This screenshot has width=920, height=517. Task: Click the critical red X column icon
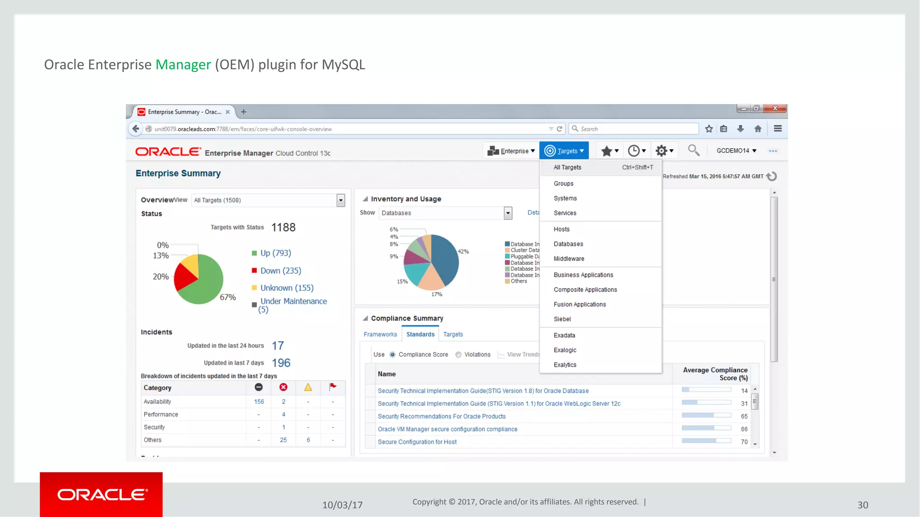(283, 387)
